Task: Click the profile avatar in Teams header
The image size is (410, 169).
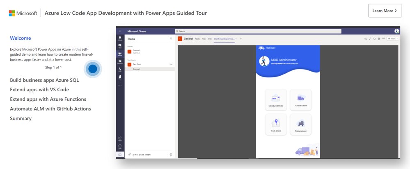Action: point(397,31)
